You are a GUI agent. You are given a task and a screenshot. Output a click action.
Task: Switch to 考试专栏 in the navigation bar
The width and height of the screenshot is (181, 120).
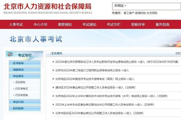pyautogui.click(x=114, y=25)
